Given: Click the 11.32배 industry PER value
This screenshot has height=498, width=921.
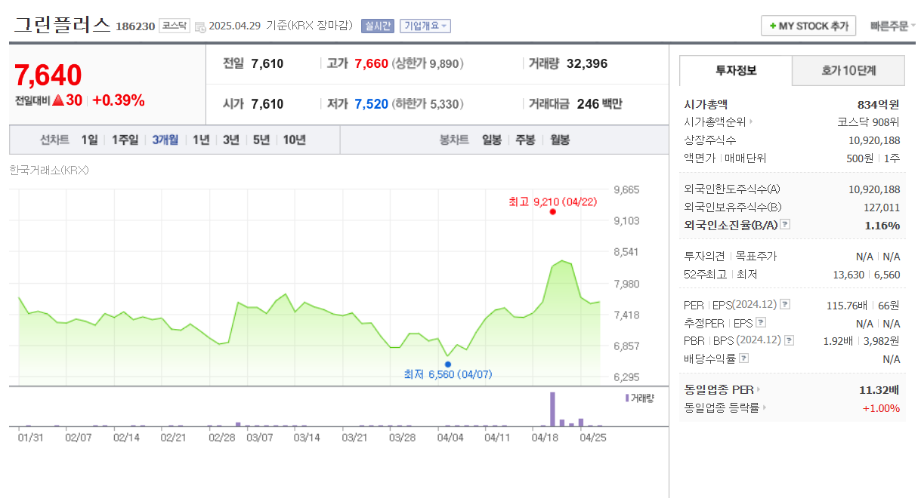Looking at the screenshot, I should point(879,390).
